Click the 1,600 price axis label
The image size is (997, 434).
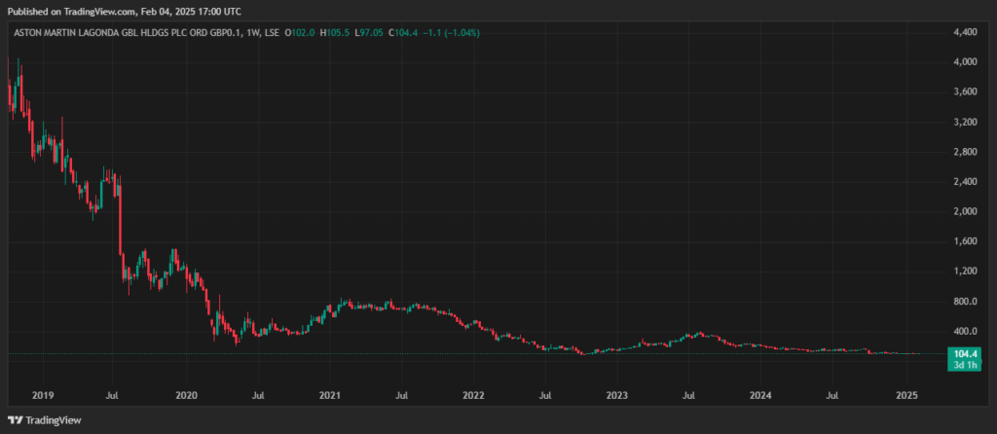[965, 241]
